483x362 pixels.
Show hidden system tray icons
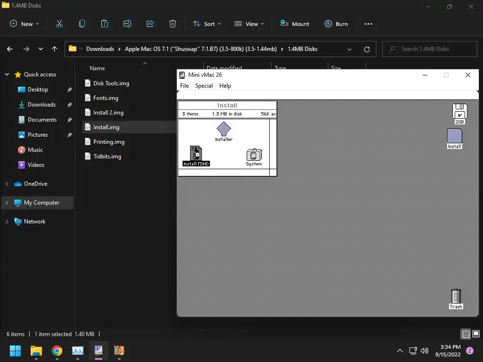(400, 351)
